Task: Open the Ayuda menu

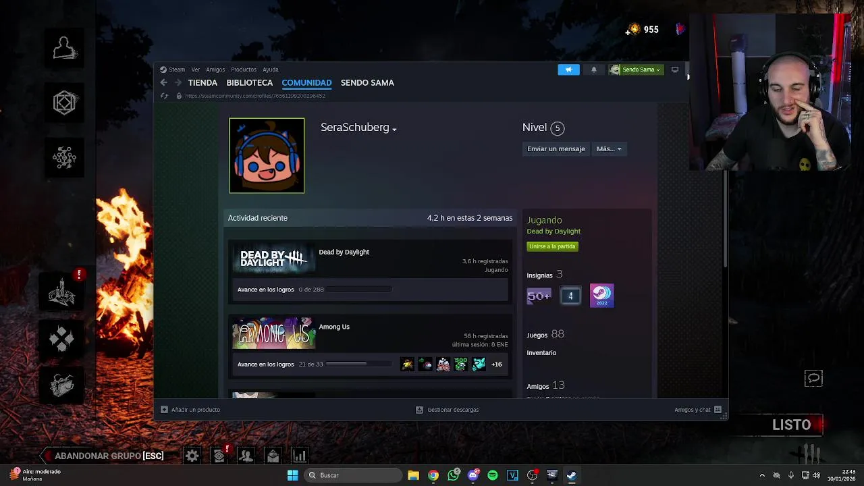Action: tap(271, 70)
